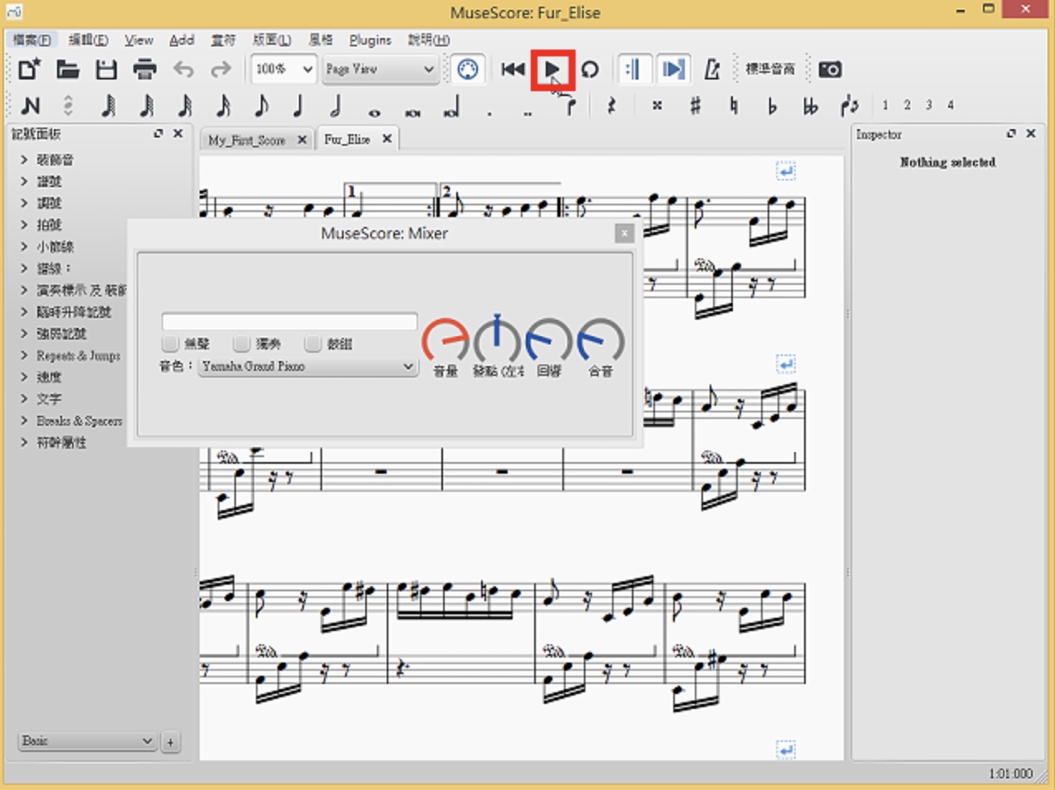Screen dimensions: 1055x790
Task: Expand Repeats & Jumps palette
Action: coord(25,356)
